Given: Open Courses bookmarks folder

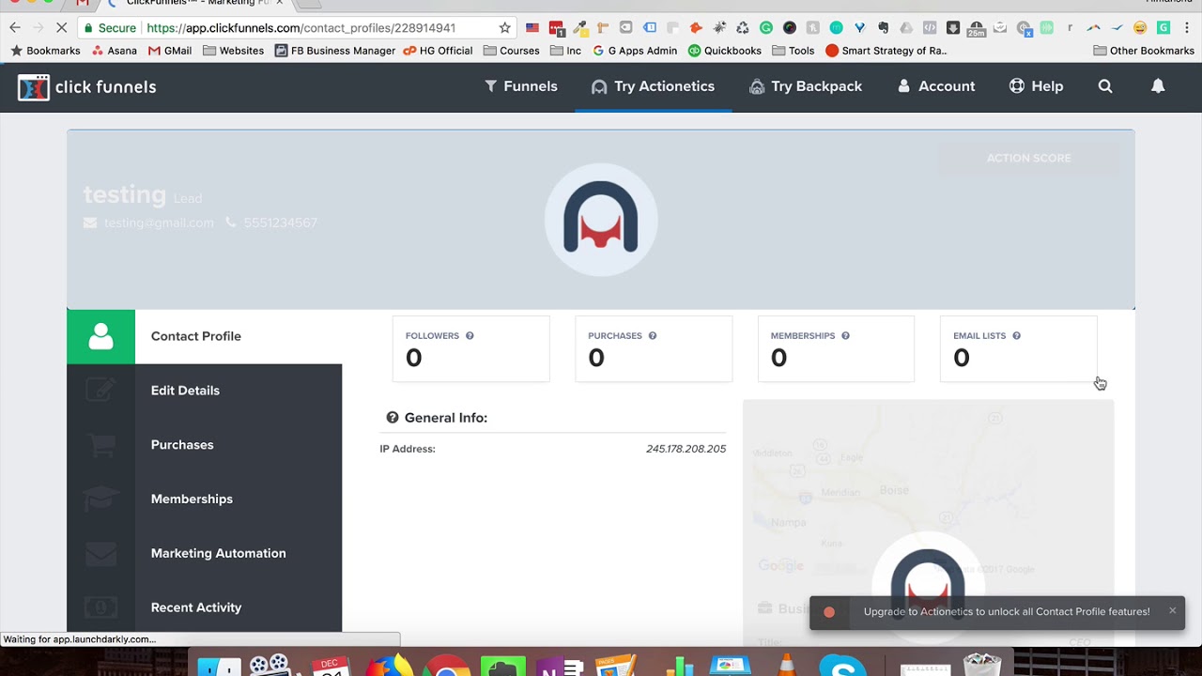Looking at the screenshot, I should [x=512, y=51].
